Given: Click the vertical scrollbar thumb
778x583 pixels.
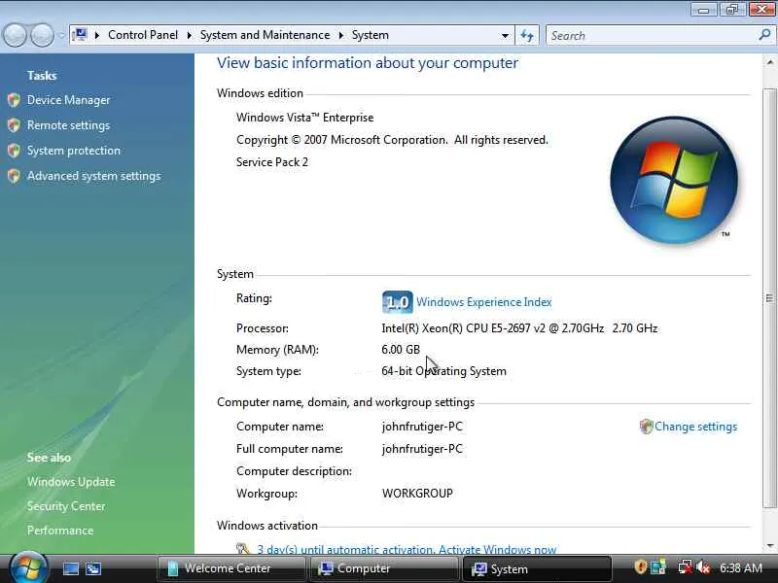Looking at the screenshot, I should pos(769,298).
